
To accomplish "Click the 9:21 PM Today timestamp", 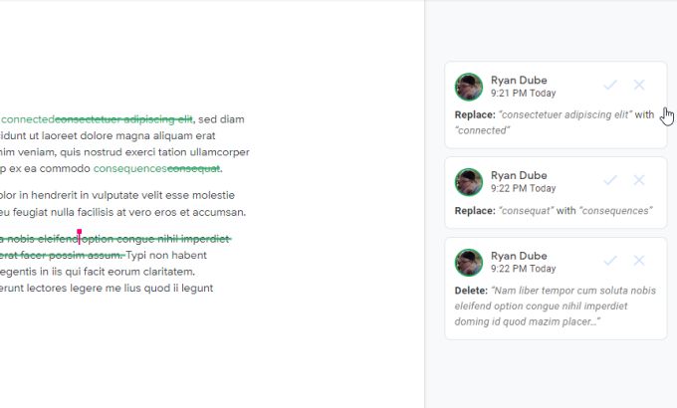I will 523,94.
